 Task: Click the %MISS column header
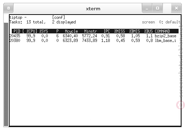pos(119,31)
